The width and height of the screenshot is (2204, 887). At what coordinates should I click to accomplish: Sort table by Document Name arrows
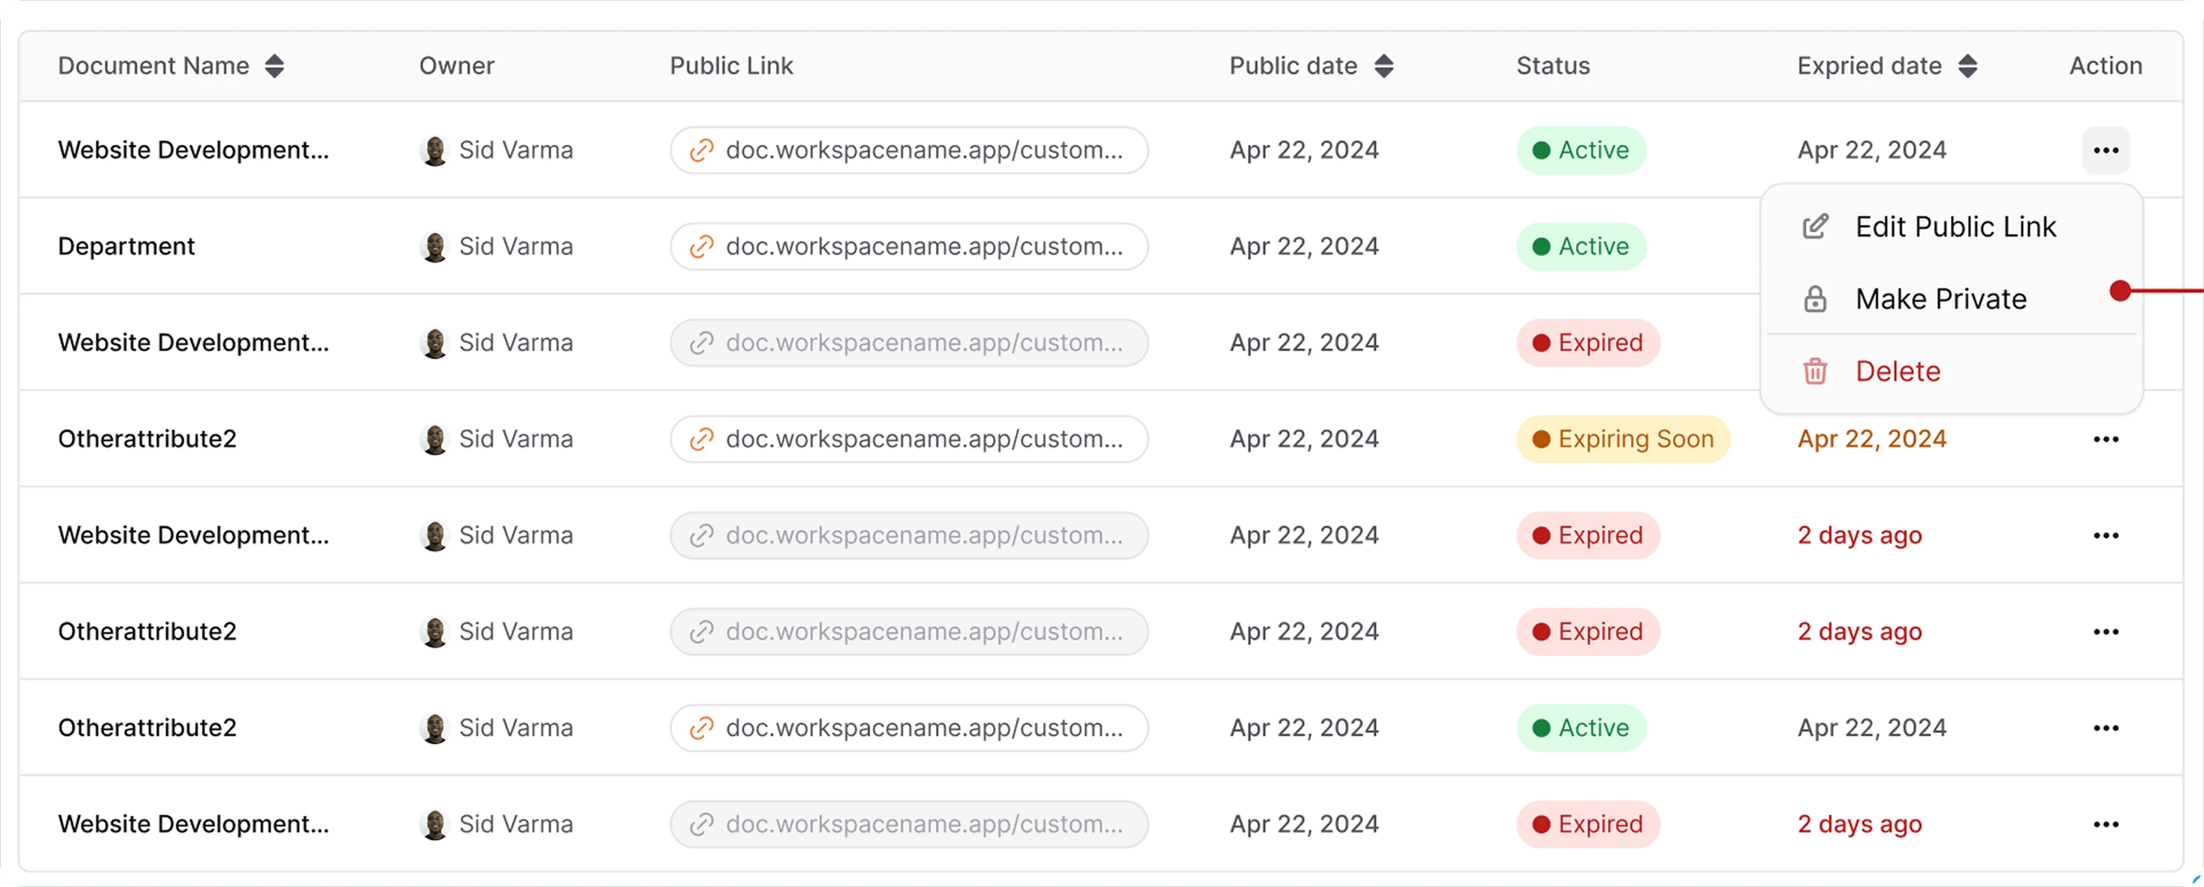pyautogui.click(x=274, y=66)
